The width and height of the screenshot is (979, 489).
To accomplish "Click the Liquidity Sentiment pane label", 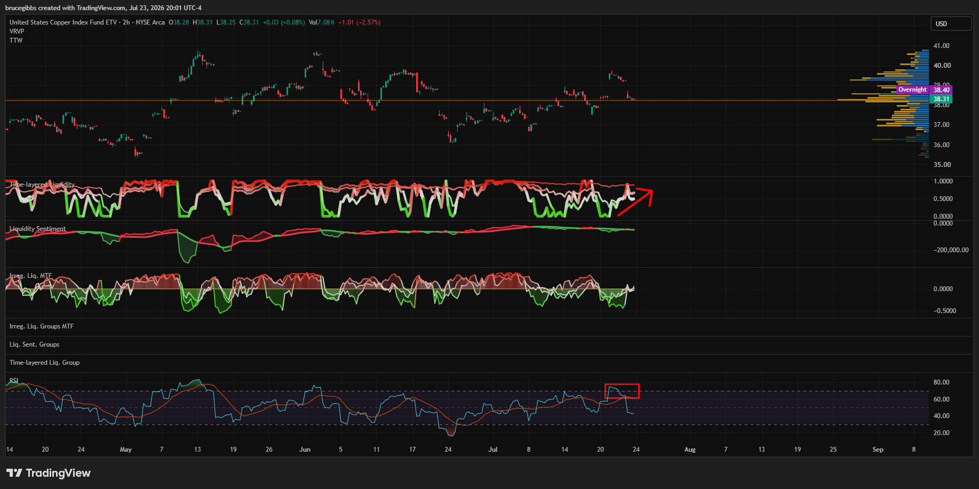I will (38, 229).
